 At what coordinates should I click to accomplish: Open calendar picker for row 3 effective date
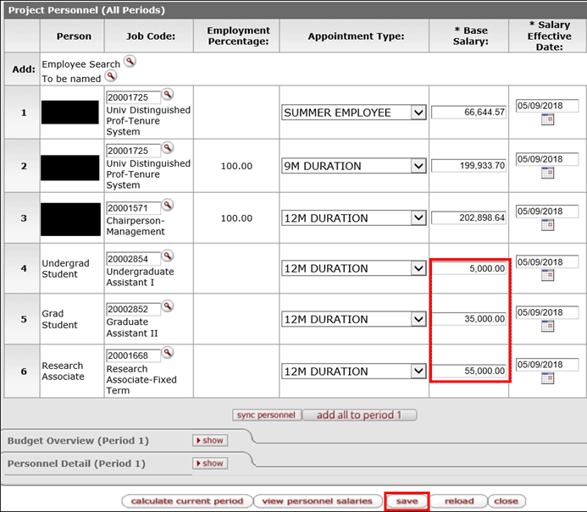pyautogui.click(x=547, y=225)
